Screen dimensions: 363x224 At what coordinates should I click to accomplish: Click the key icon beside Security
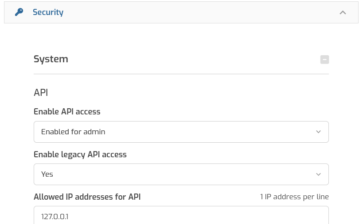click(x=19, y=12)
